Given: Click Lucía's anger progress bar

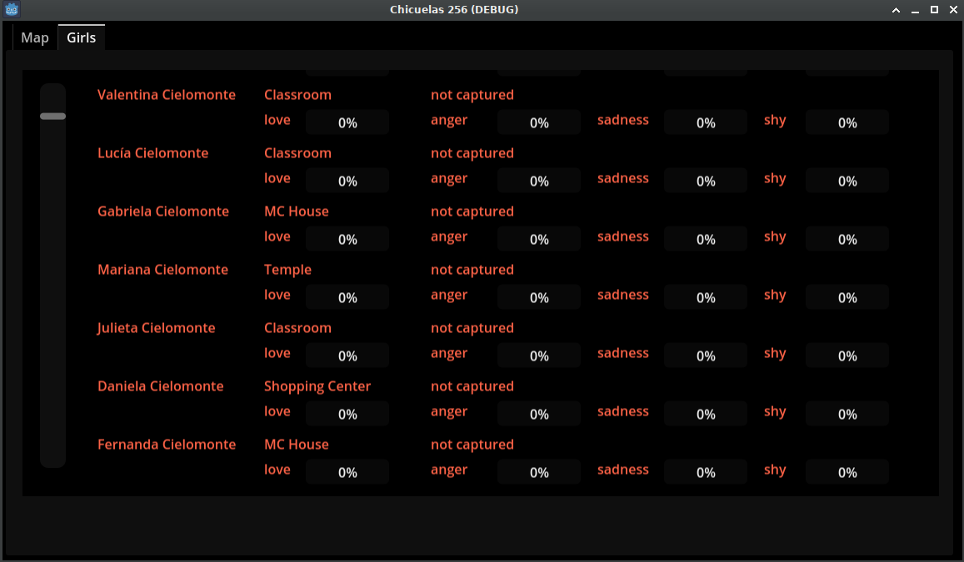Looking at the screenshot, I should (x=539, y=181).
